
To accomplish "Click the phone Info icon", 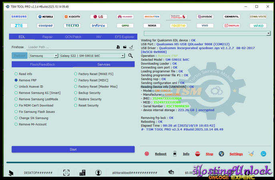I will [175, 154].
